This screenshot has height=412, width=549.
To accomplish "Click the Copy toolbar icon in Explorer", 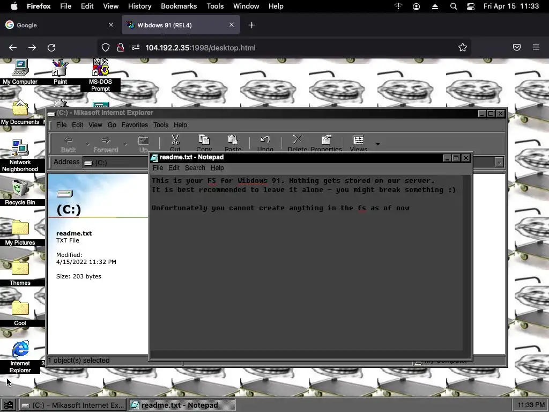I will point(204,143).
